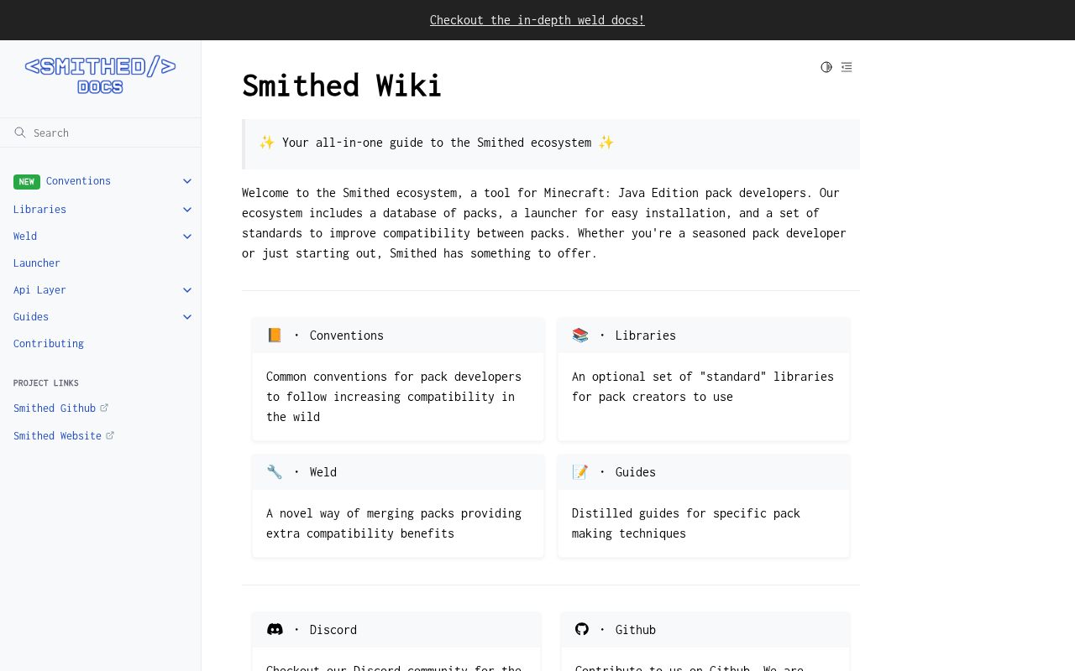1075x671 pixels.
Task: Click the search magnifier icon
Action: (x=20, y=133)
